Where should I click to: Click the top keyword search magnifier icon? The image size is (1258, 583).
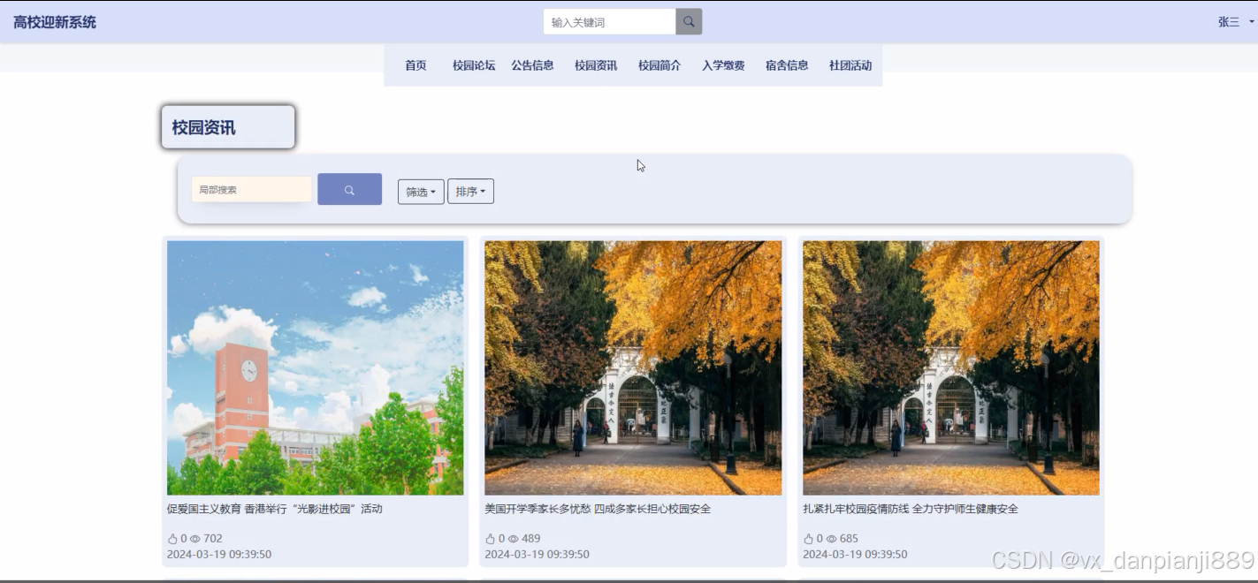click(x=689, y=22)
